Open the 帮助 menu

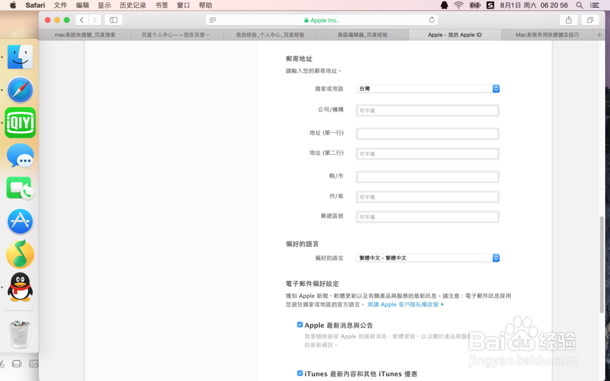(x=206, y=5)
